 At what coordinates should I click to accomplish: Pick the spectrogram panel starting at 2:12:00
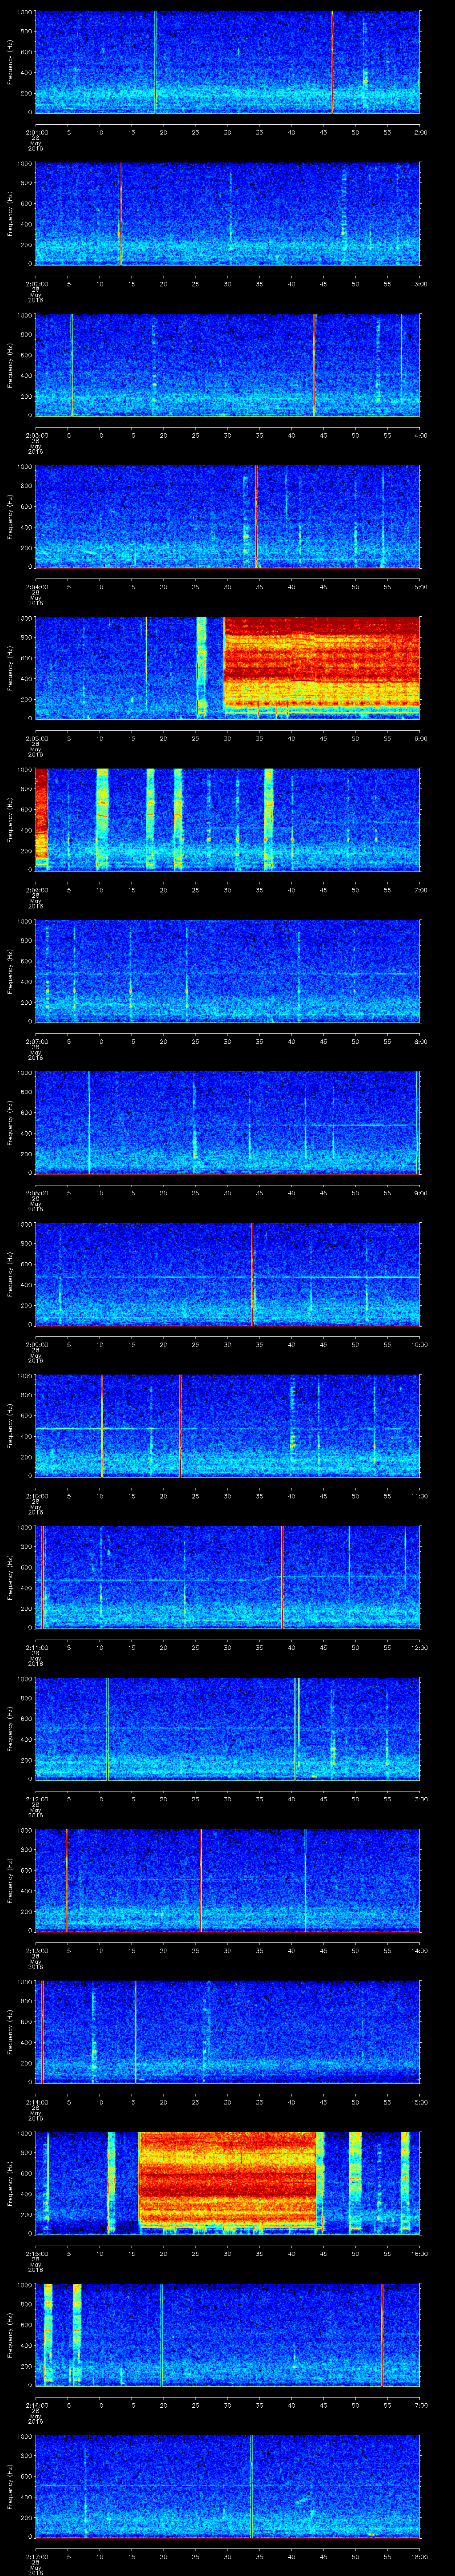pyautogui.click(x=228, y=1728)
